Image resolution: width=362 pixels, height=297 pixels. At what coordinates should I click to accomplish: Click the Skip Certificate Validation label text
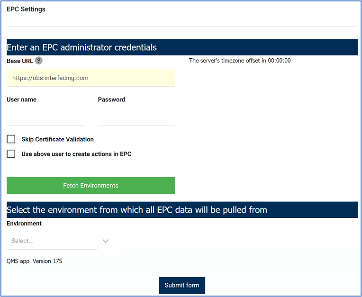(x=57, y=139)
